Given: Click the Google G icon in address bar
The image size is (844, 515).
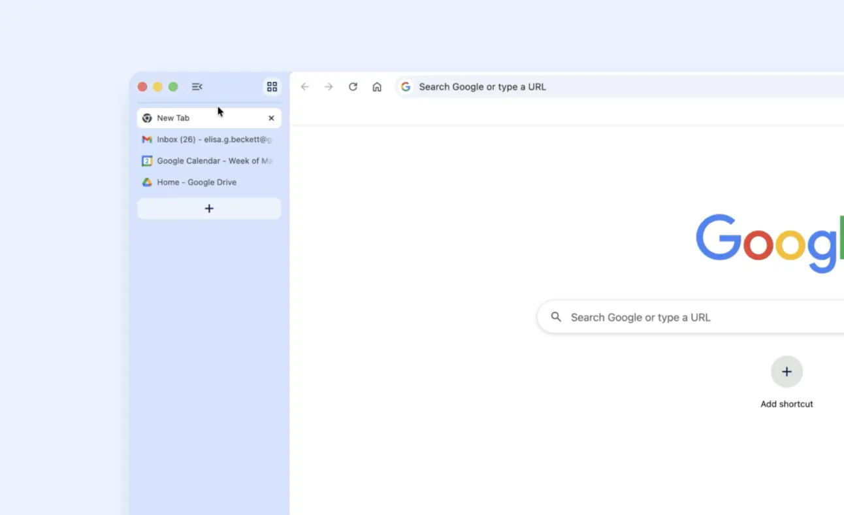Looking at the screenshot, I should pyautogui.click(x=406, y=87).
